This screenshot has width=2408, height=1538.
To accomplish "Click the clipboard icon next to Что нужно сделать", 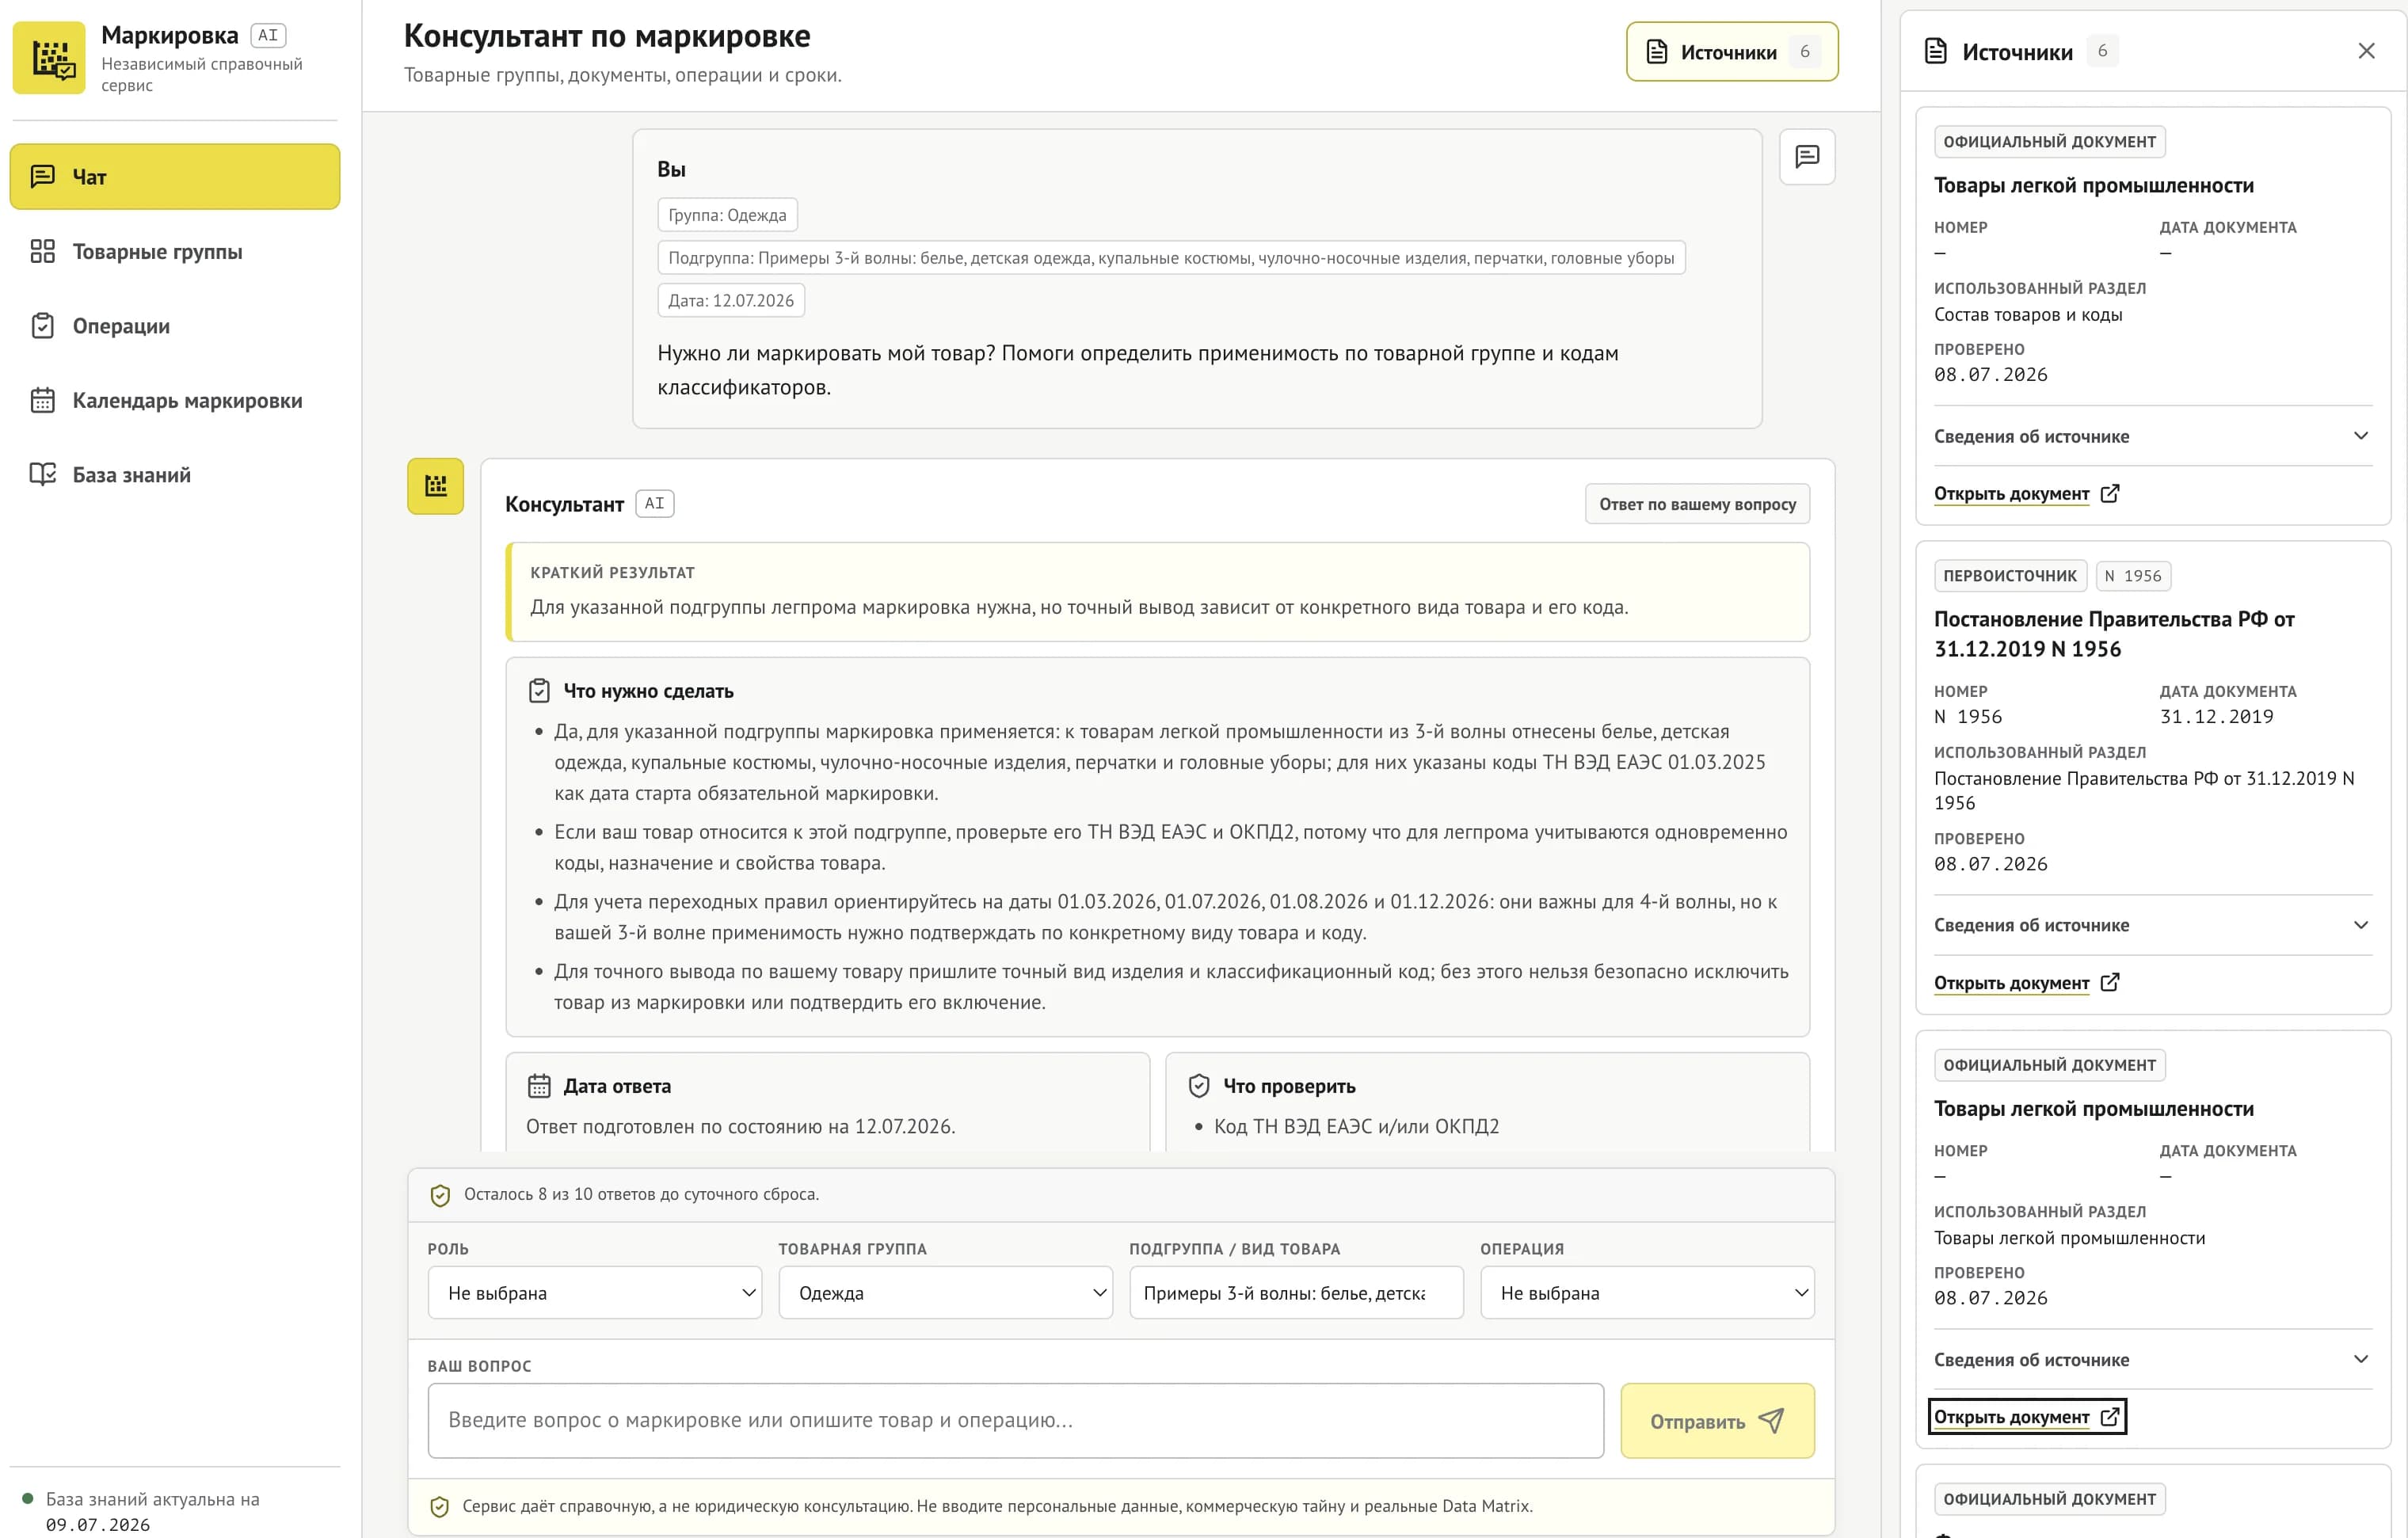I will tap(539, 691).
